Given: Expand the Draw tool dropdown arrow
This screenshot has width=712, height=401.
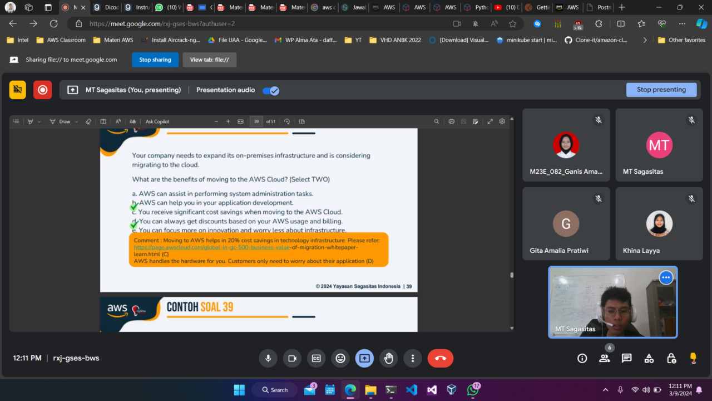Looking at the screenshot, I should [78, 121].
